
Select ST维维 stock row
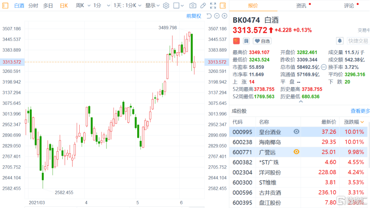(x=298, y=182)
